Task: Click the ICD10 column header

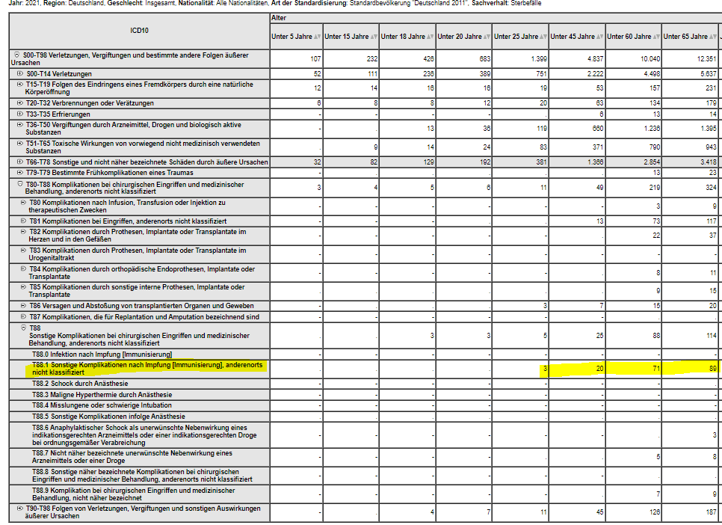Action: pyautogui.click(x=139, y=30)
